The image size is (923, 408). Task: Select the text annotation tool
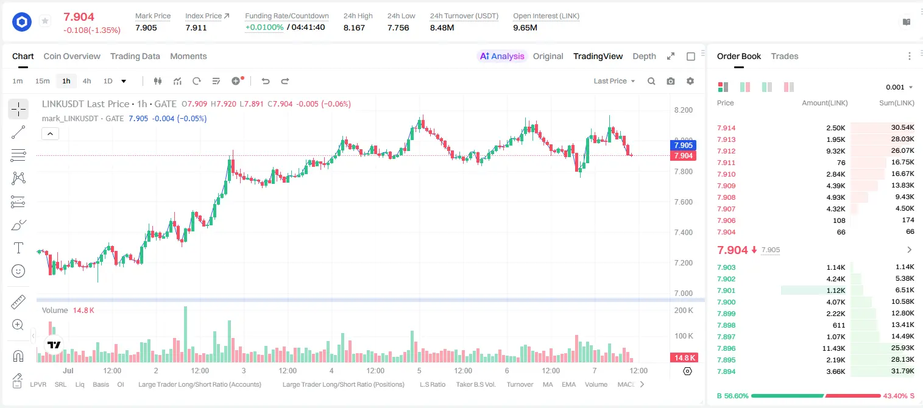tap(18, 248)
